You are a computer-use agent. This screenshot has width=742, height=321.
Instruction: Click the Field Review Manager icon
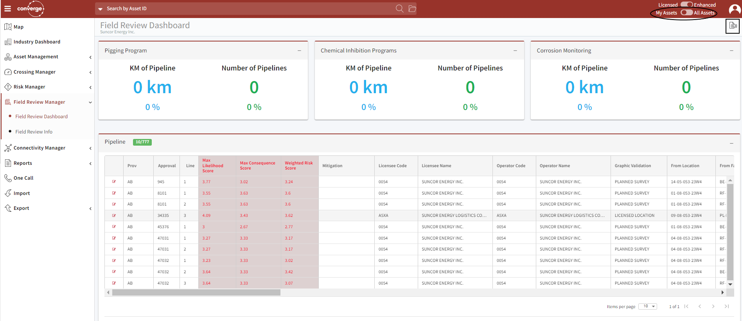(x=8, y=102)
